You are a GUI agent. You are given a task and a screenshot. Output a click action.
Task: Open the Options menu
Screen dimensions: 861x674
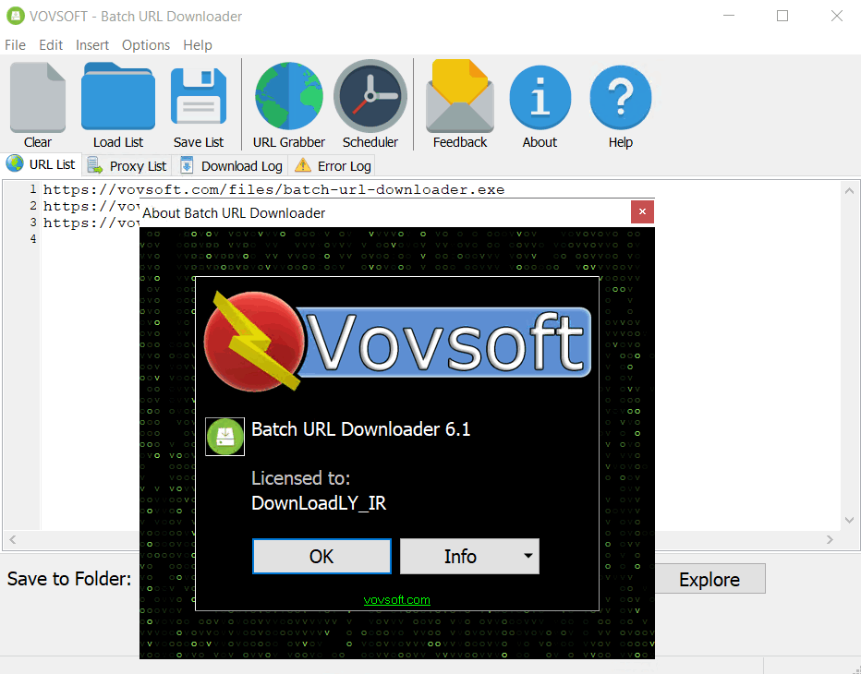[146, 45]
